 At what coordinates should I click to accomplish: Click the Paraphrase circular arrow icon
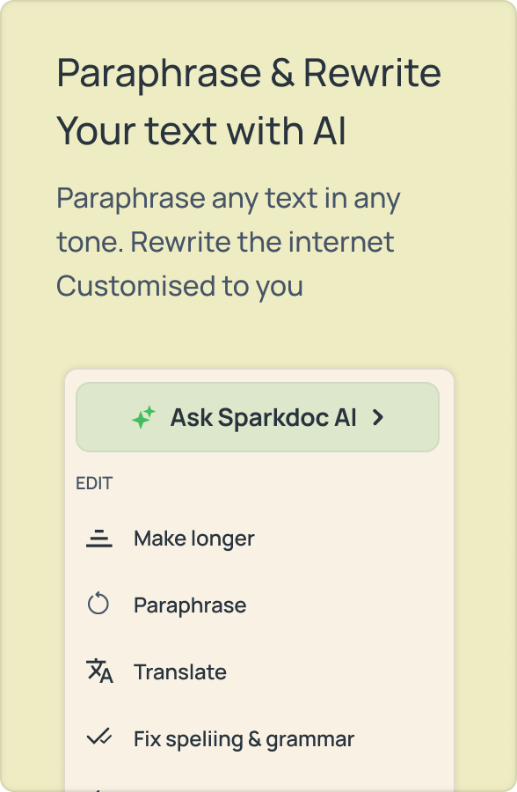coord(98,604)
